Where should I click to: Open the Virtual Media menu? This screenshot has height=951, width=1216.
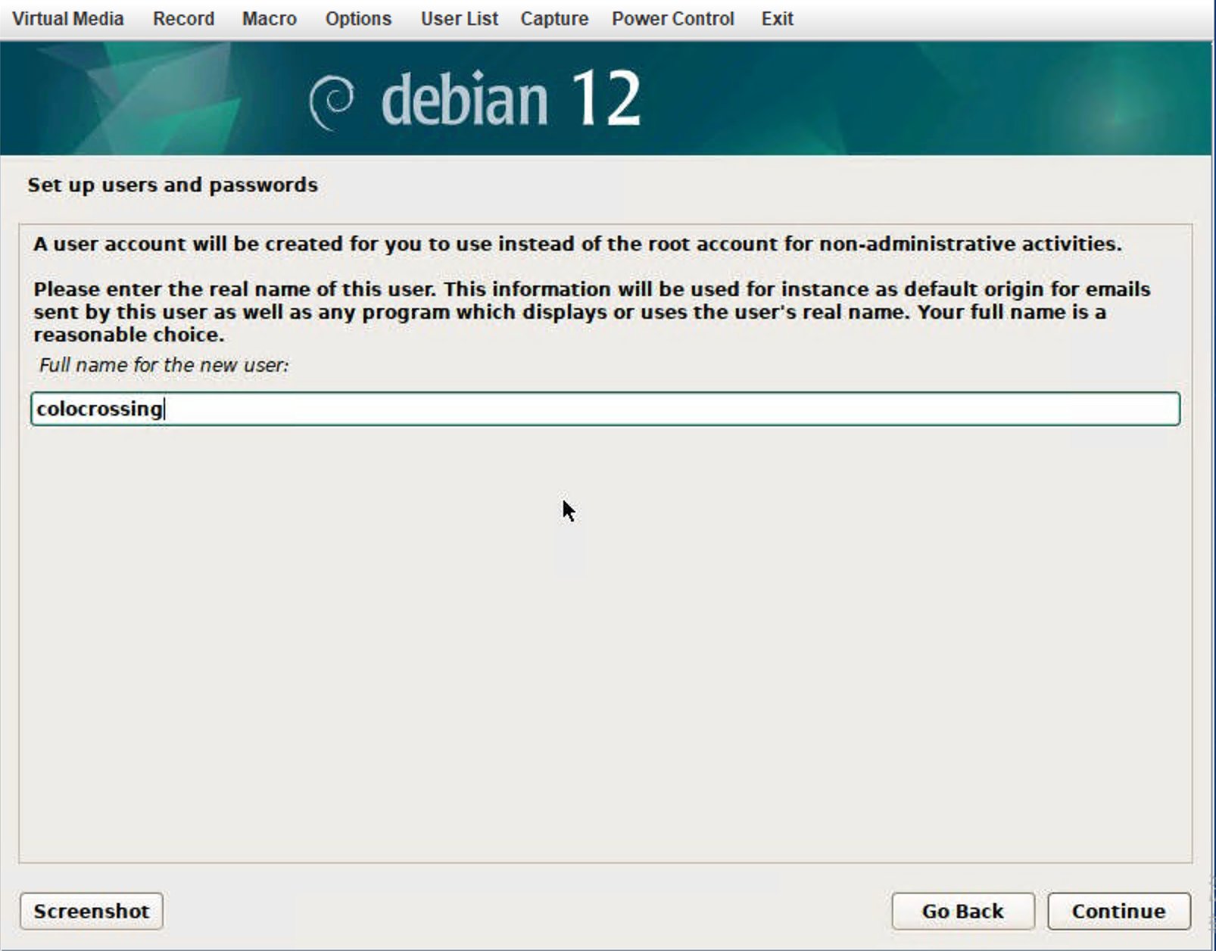click(67, 19)
